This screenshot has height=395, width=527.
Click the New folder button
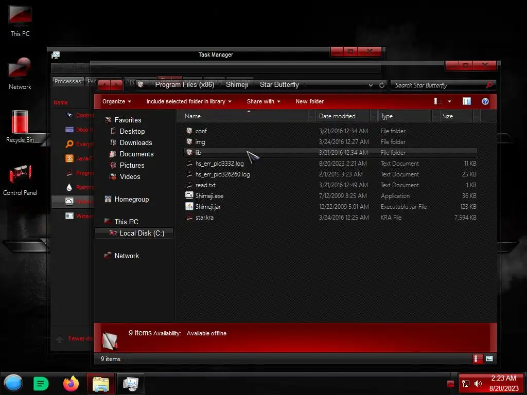(309, 101)
